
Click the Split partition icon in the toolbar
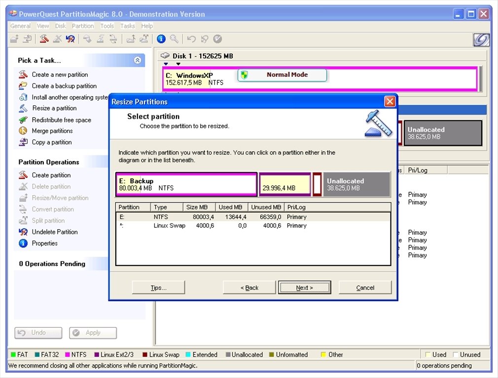pyautogui.click(x=144, y=39)
